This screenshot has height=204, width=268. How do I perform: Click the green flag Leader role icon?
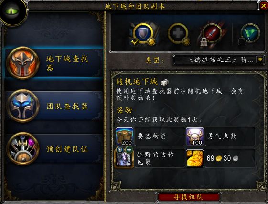click(250, 33)
